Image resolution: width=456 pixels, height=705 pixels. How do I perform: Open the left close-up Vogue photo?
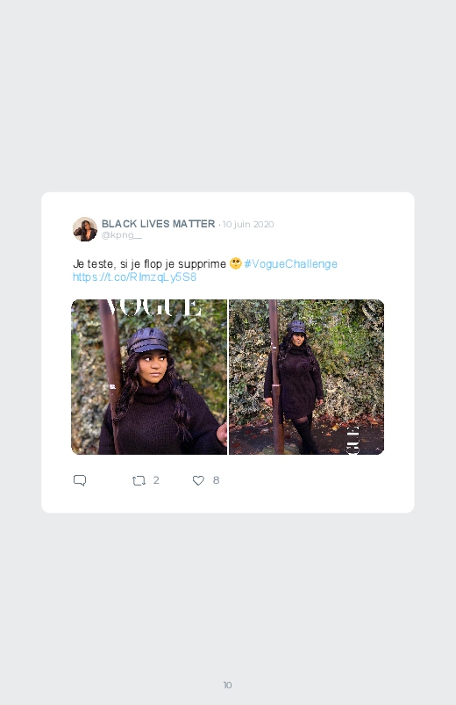[x=149, y=377]
